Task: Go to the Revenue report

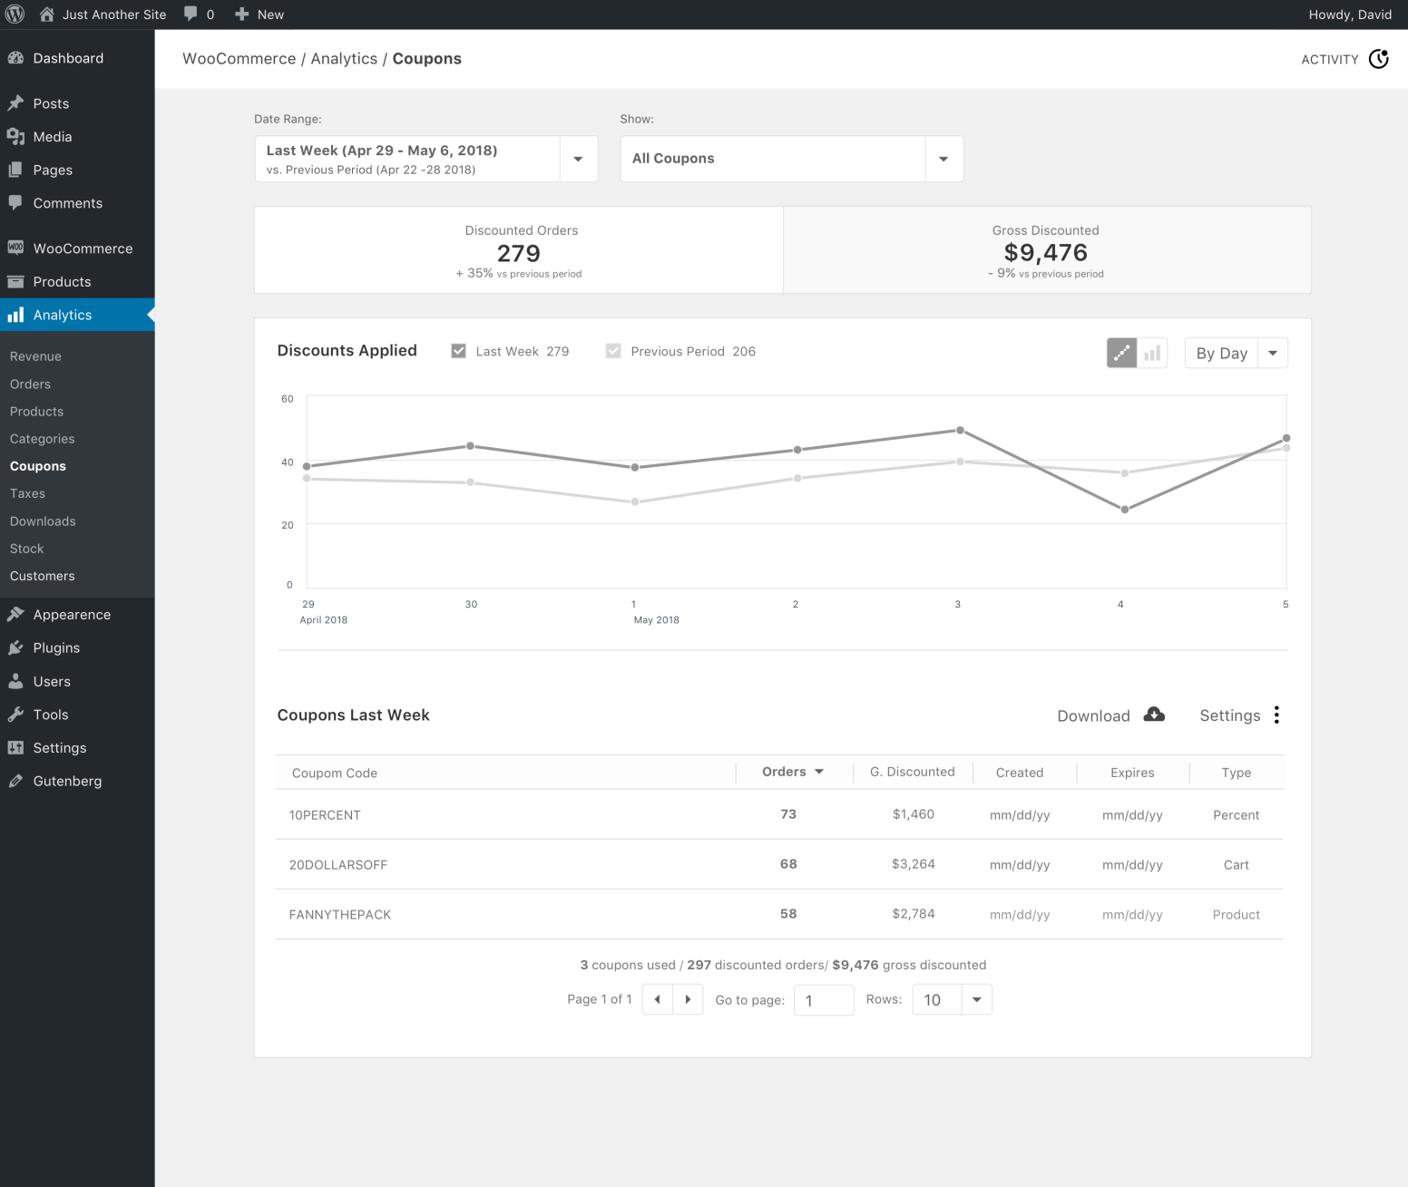Action: point(35,355)
